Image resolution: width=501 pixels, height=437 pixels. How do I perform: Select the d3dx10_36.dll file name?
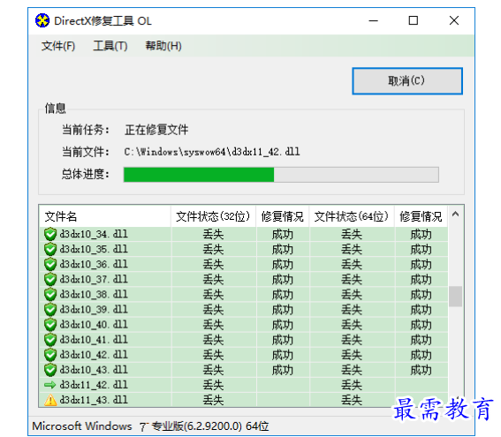tap(94, 264)
